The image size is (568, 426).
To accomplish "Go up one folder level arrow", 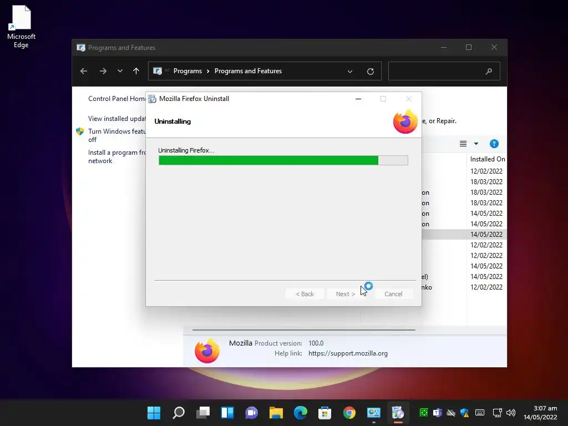I will tap(136, 71).
